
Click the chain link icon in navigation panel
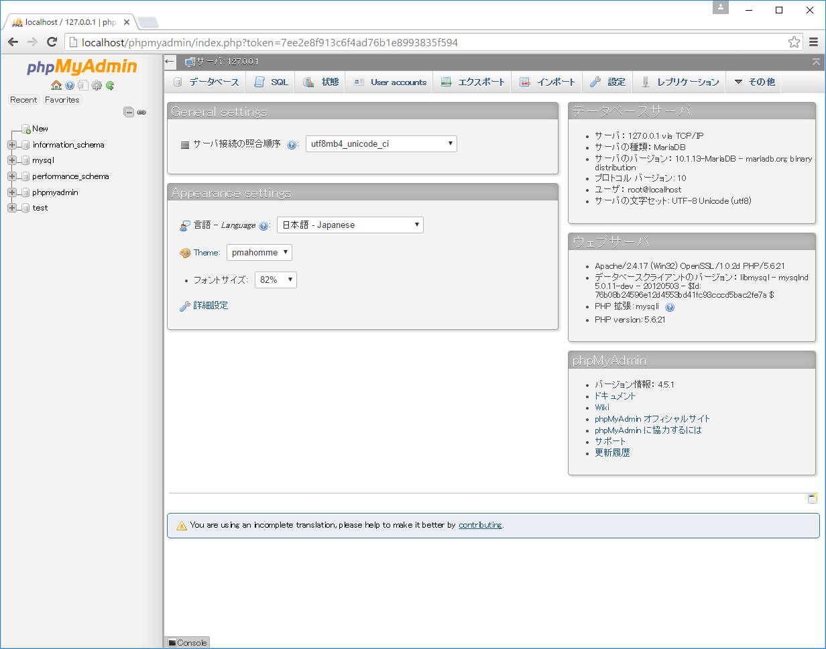pyautogui.click(x=141, y=112)
